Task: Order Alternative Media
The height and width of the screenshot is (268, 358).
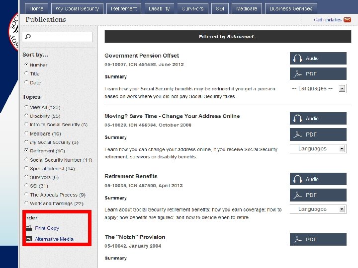Action: coord(54,239)
